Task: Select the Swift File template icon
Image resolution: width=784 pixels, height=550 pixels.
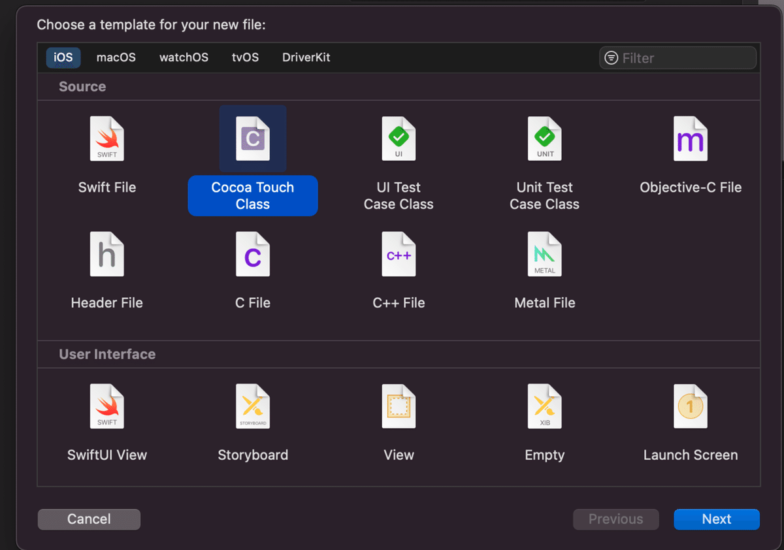Action: coord(107,138)
